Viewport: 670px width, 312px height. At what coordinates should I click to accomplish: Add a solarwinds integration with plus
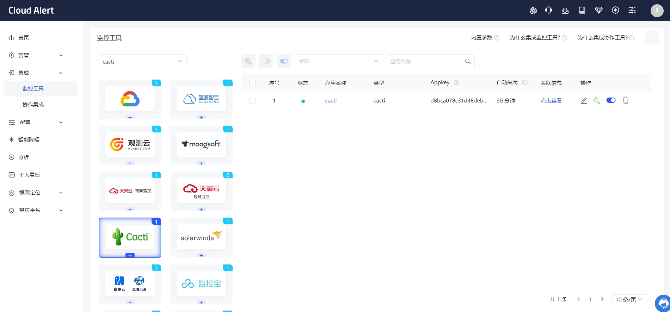pos(201,255)
